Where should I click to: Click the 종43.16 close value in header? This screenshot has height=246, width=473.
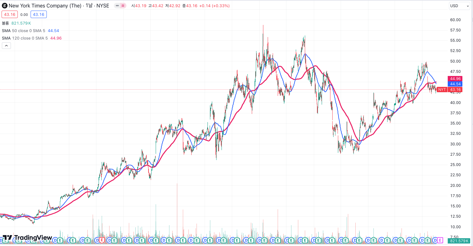pyautogui.click(x=190, y=6)
